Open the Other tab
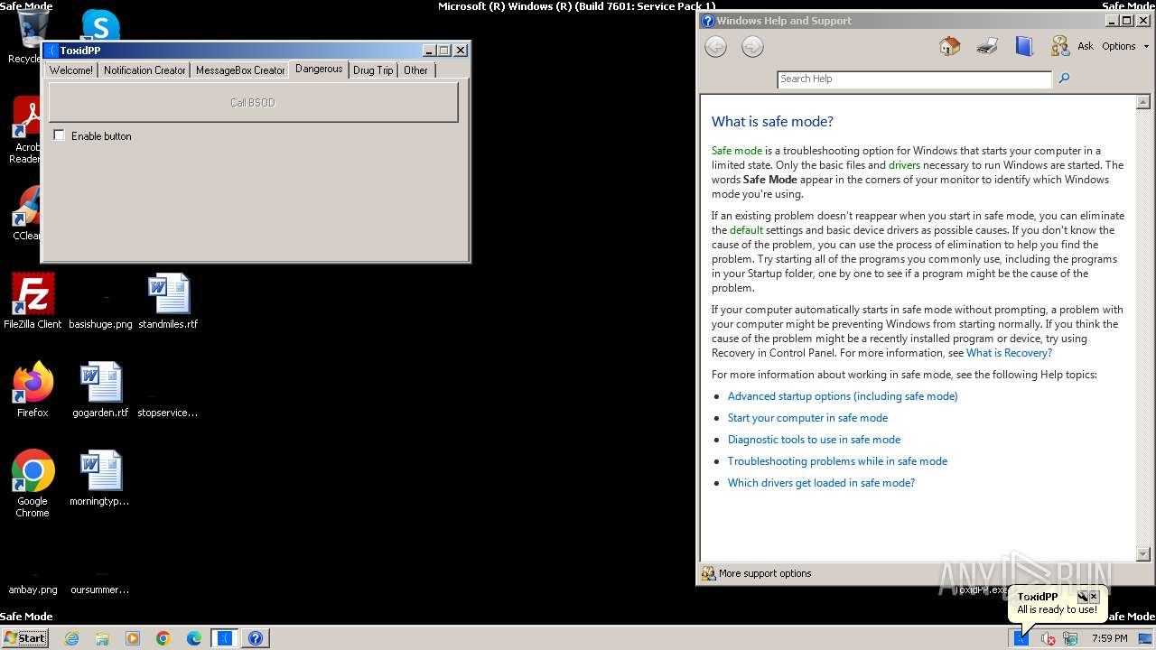 416,70
